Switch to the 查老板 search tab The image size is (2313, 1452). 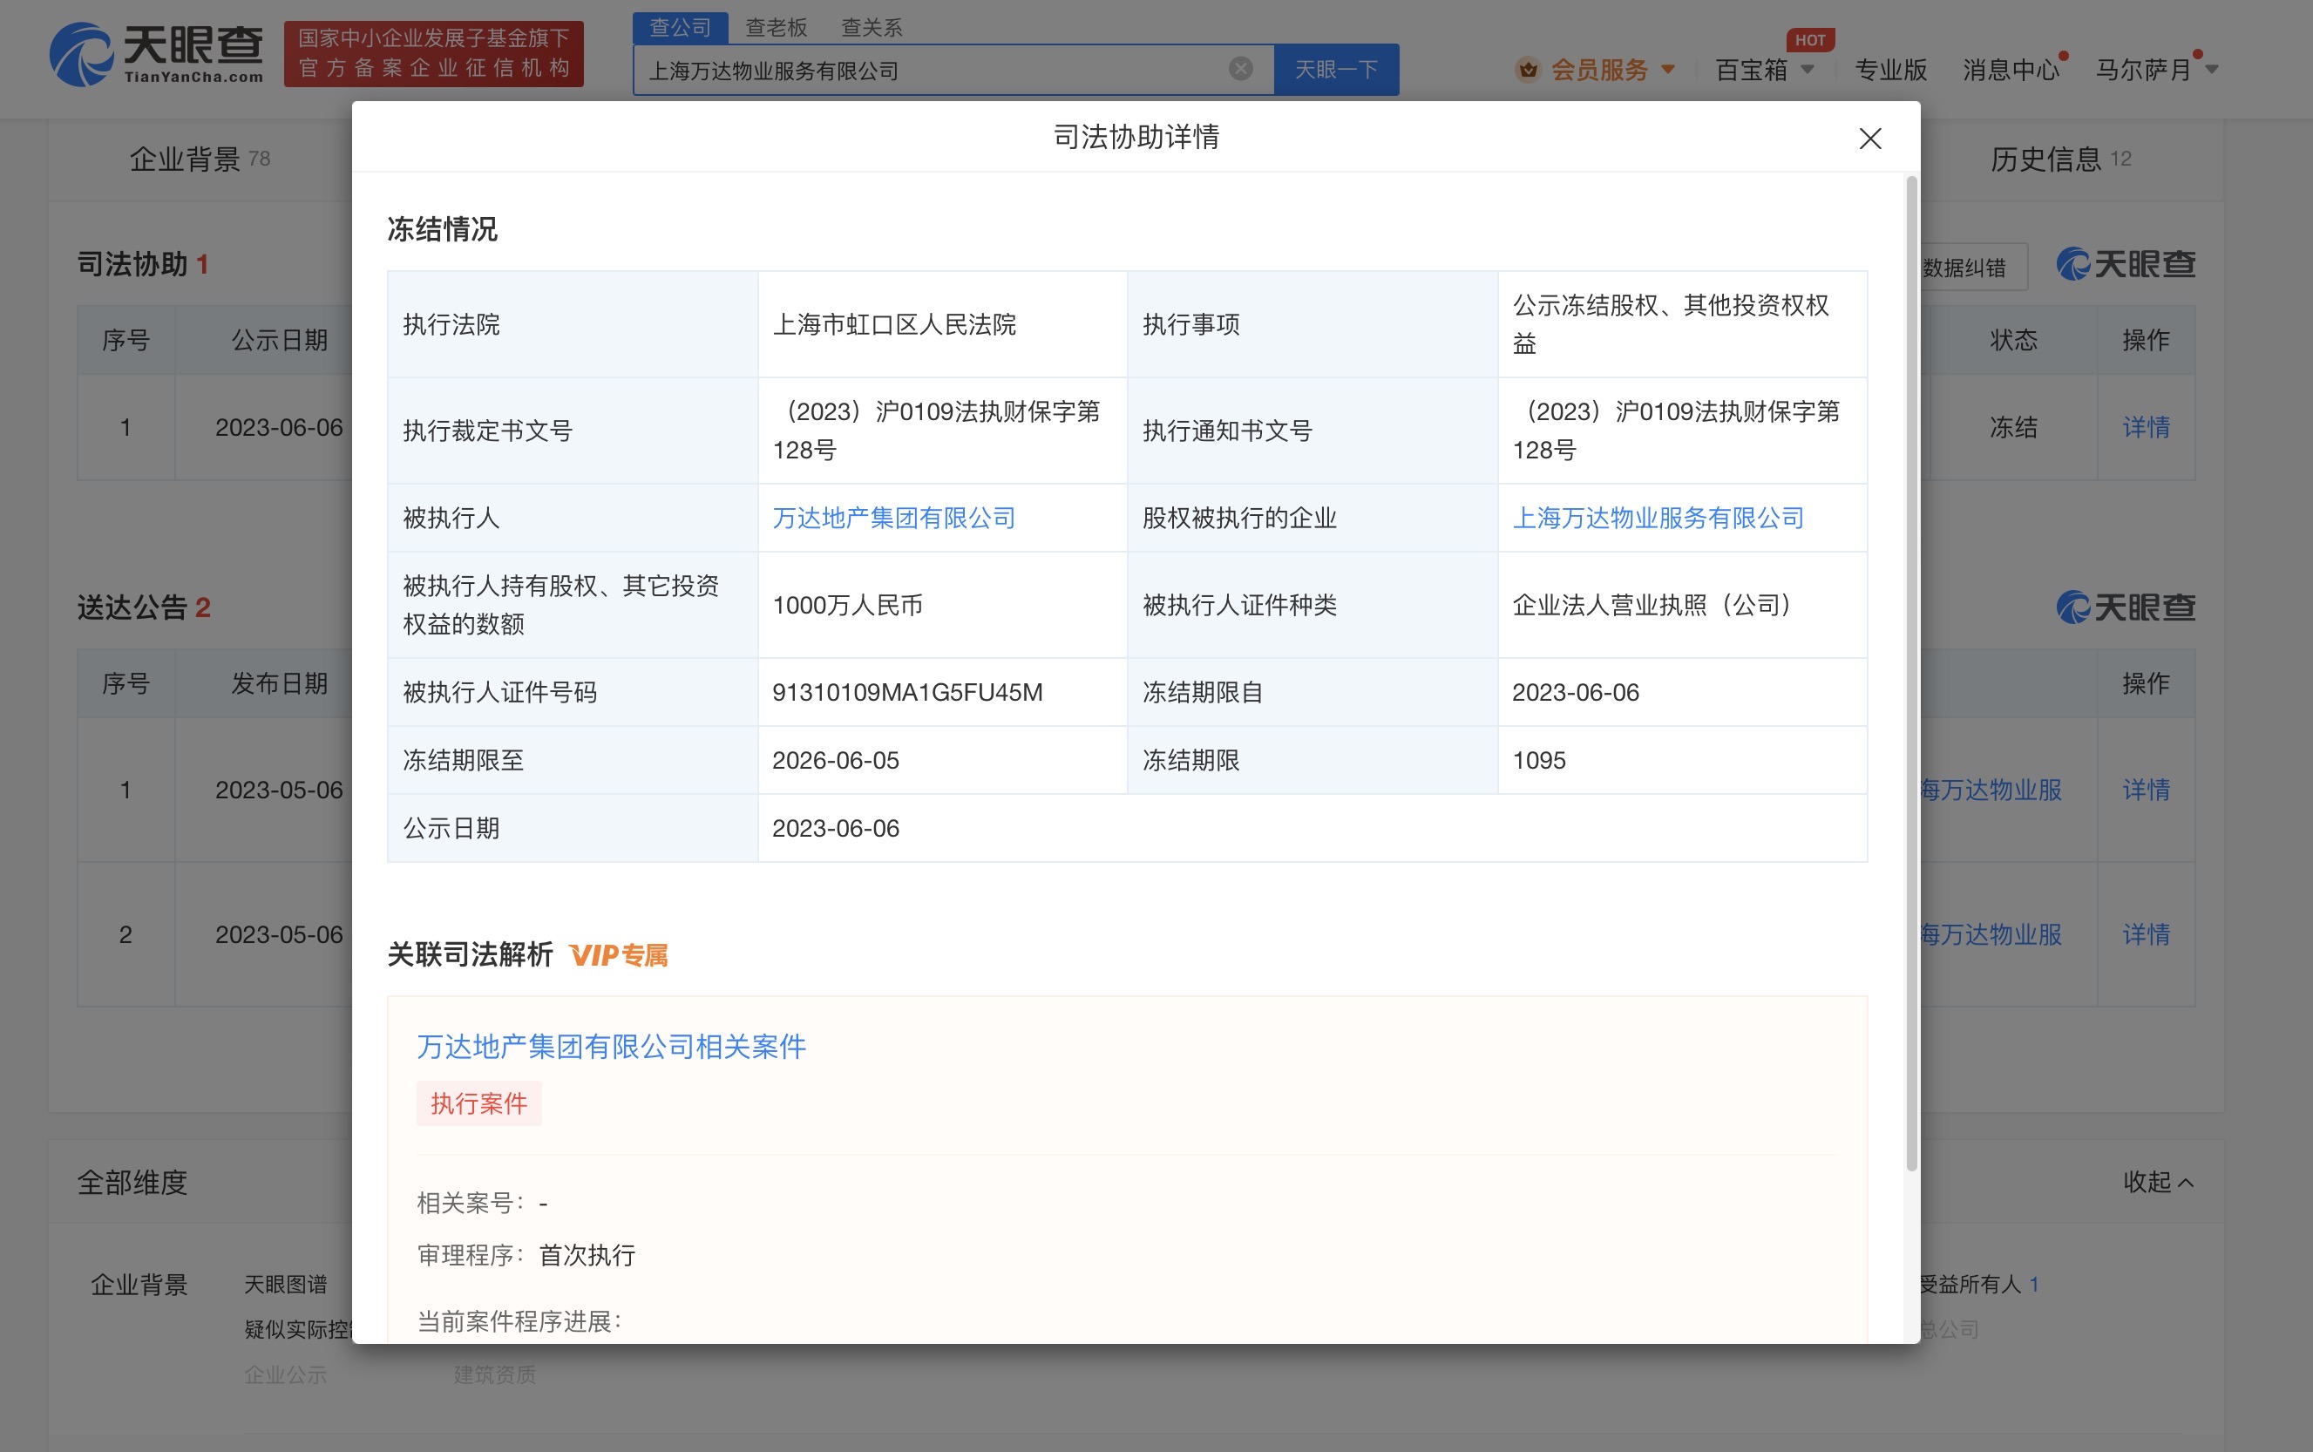coord(776,28)
